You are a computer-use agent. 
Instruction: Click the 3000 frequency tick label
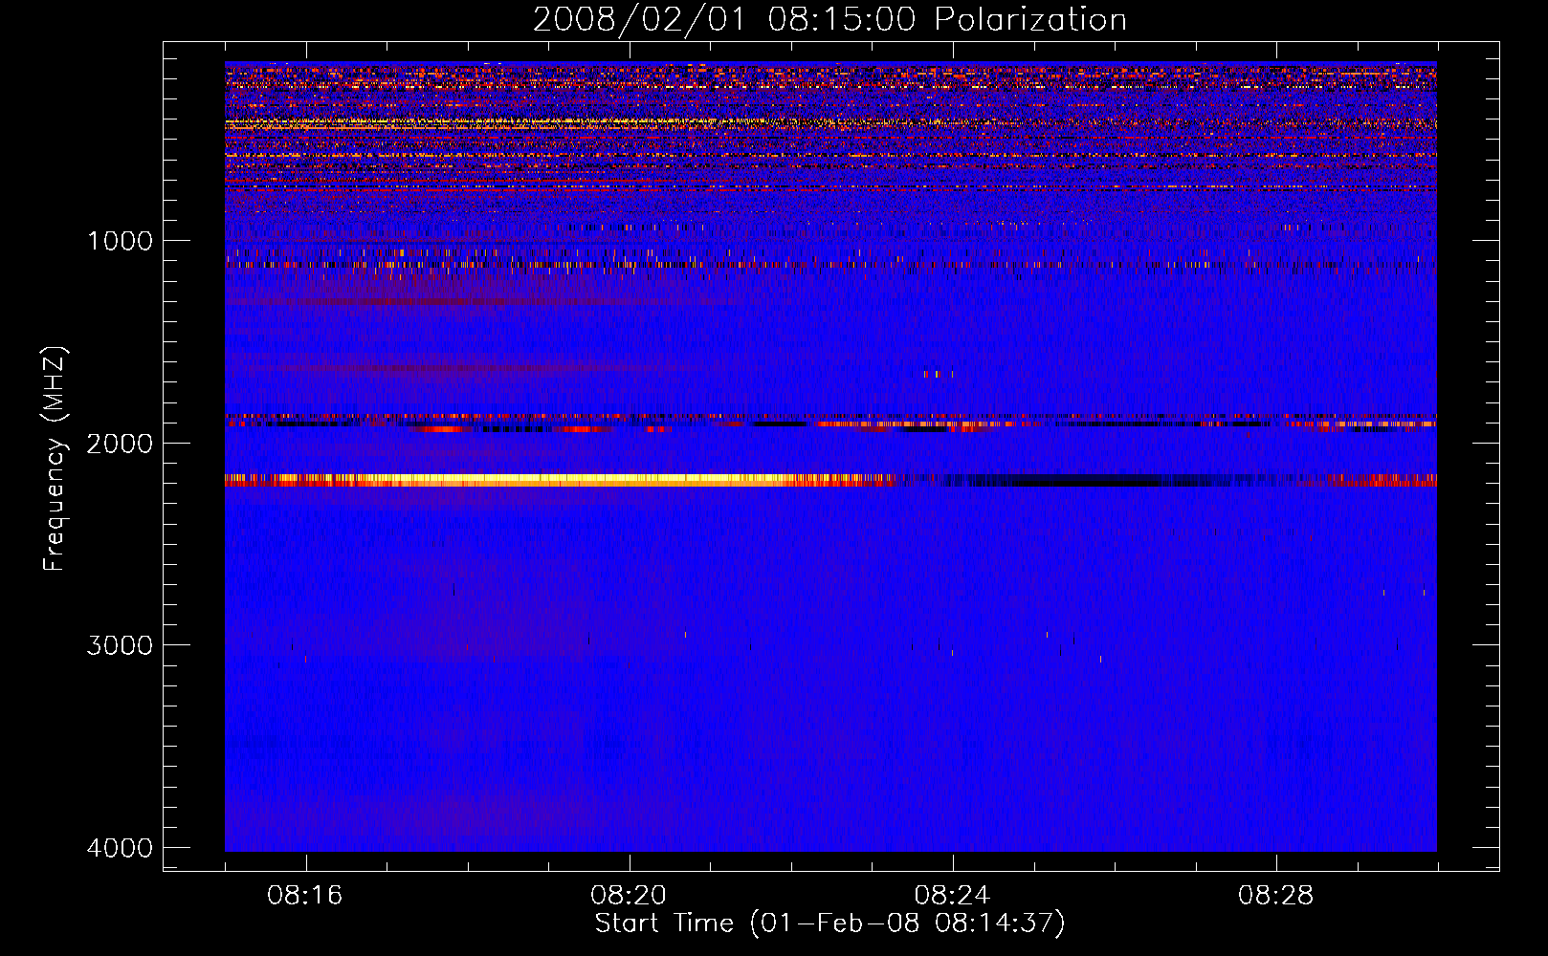pyautogui.click(x=120, y=645)
